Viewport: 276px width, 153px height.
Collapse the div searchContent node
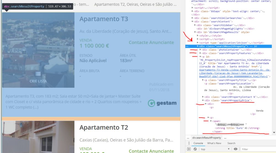[192, 21]
